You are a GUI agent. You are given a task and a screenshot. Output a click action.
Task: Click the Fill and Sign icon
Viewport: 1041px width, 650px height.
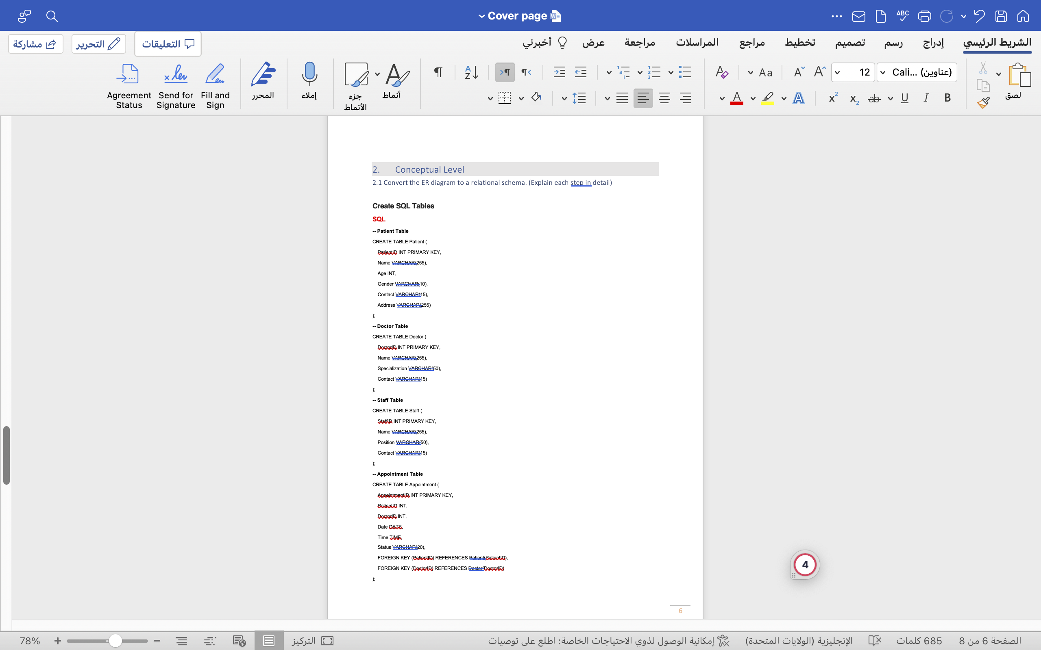click(215, 74)
